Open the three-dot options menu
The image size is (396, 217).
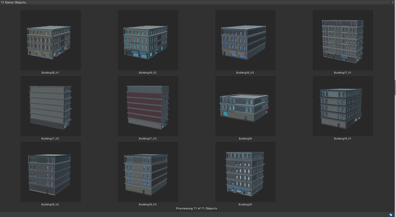(x=393, y=2)
